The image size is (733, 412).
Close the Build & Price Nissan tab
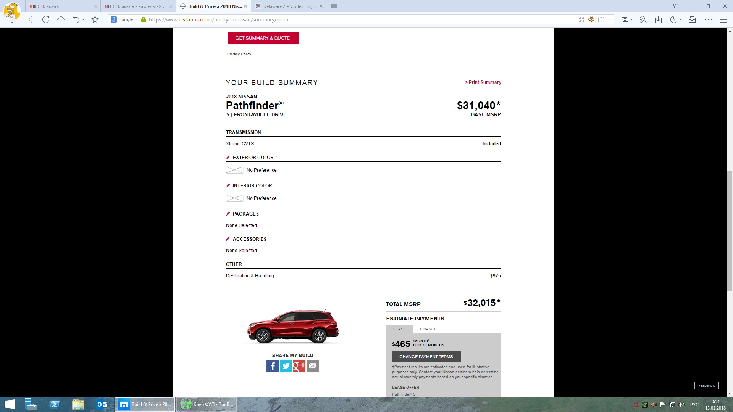[x=245, y=6]
